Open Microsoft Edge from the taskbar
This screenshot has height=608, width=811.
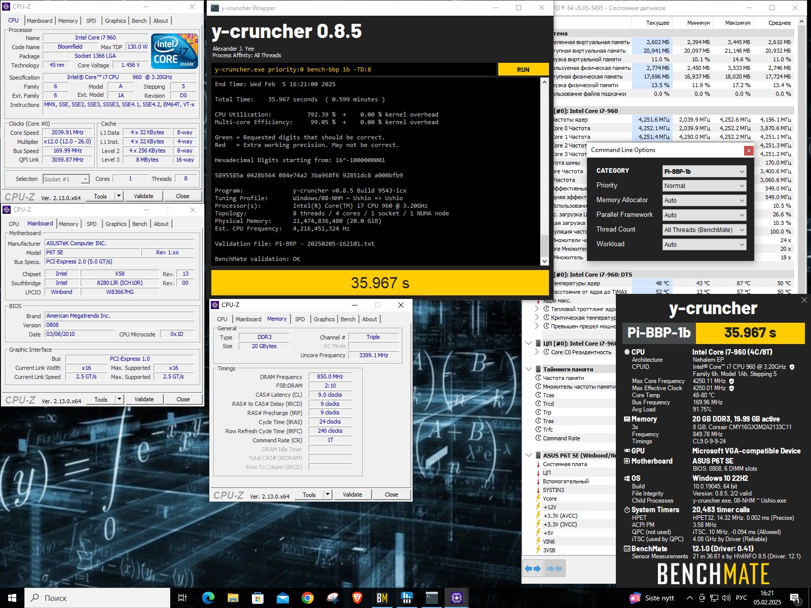tap(208, 598)
